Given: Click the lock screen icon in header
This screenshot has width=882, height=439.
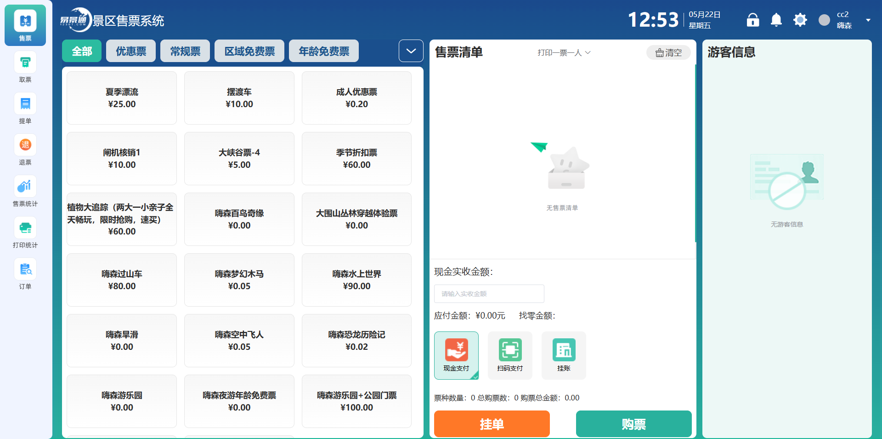Looking at the screenshot, I should coord(753,20).
